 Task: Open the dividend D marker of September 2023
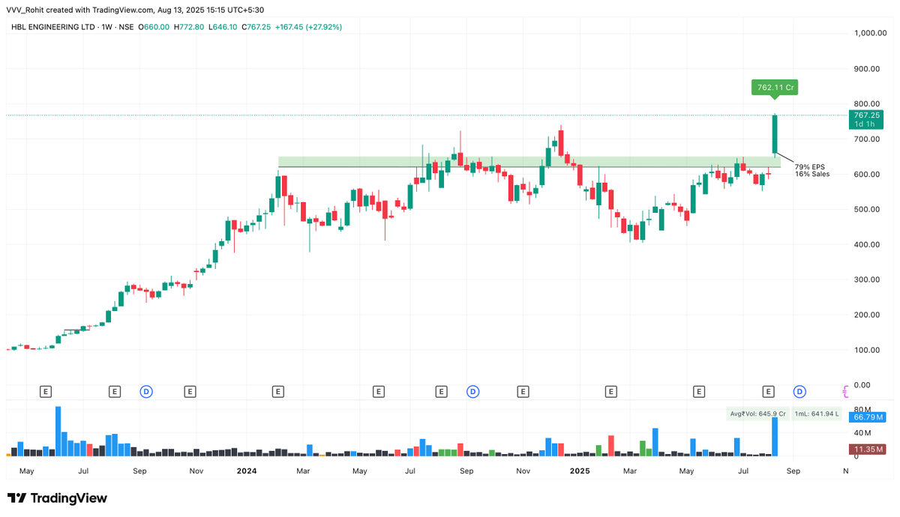coord(146,391)
